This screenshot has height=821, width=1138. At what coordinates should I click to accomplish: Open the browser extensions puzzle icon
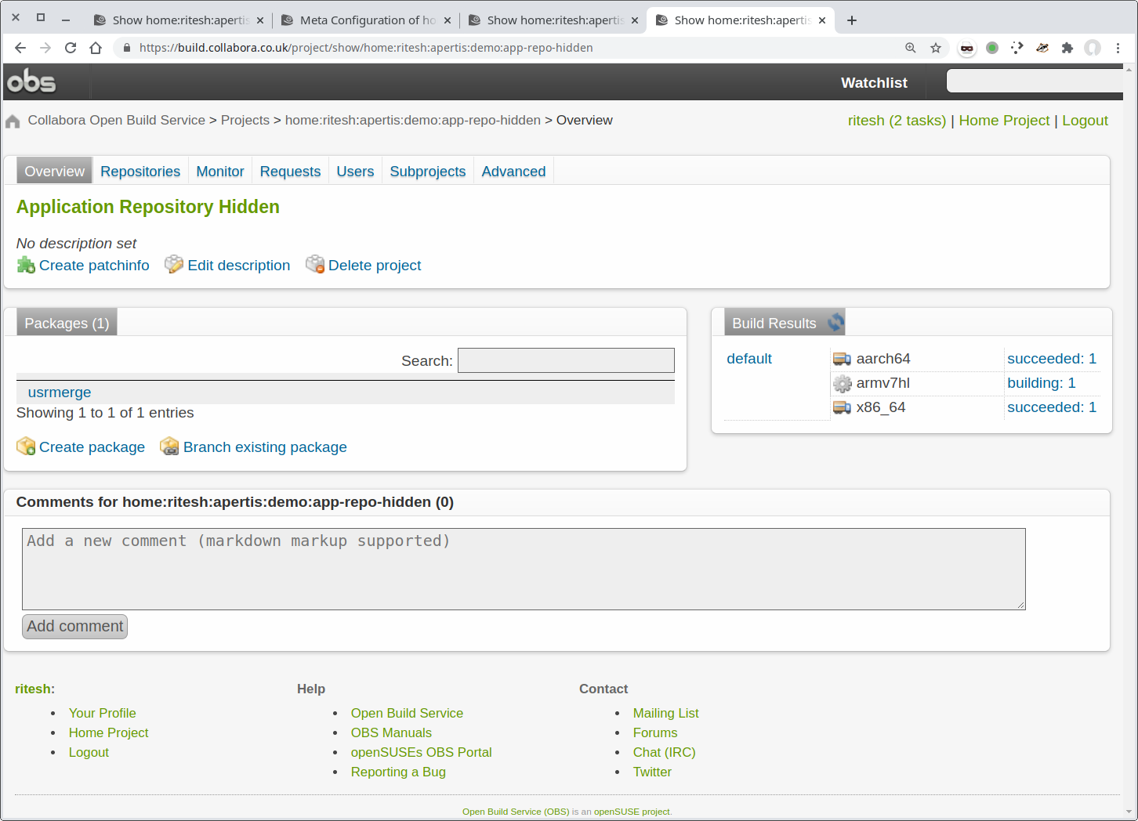pyautogui.click(x=1067, y=48)
